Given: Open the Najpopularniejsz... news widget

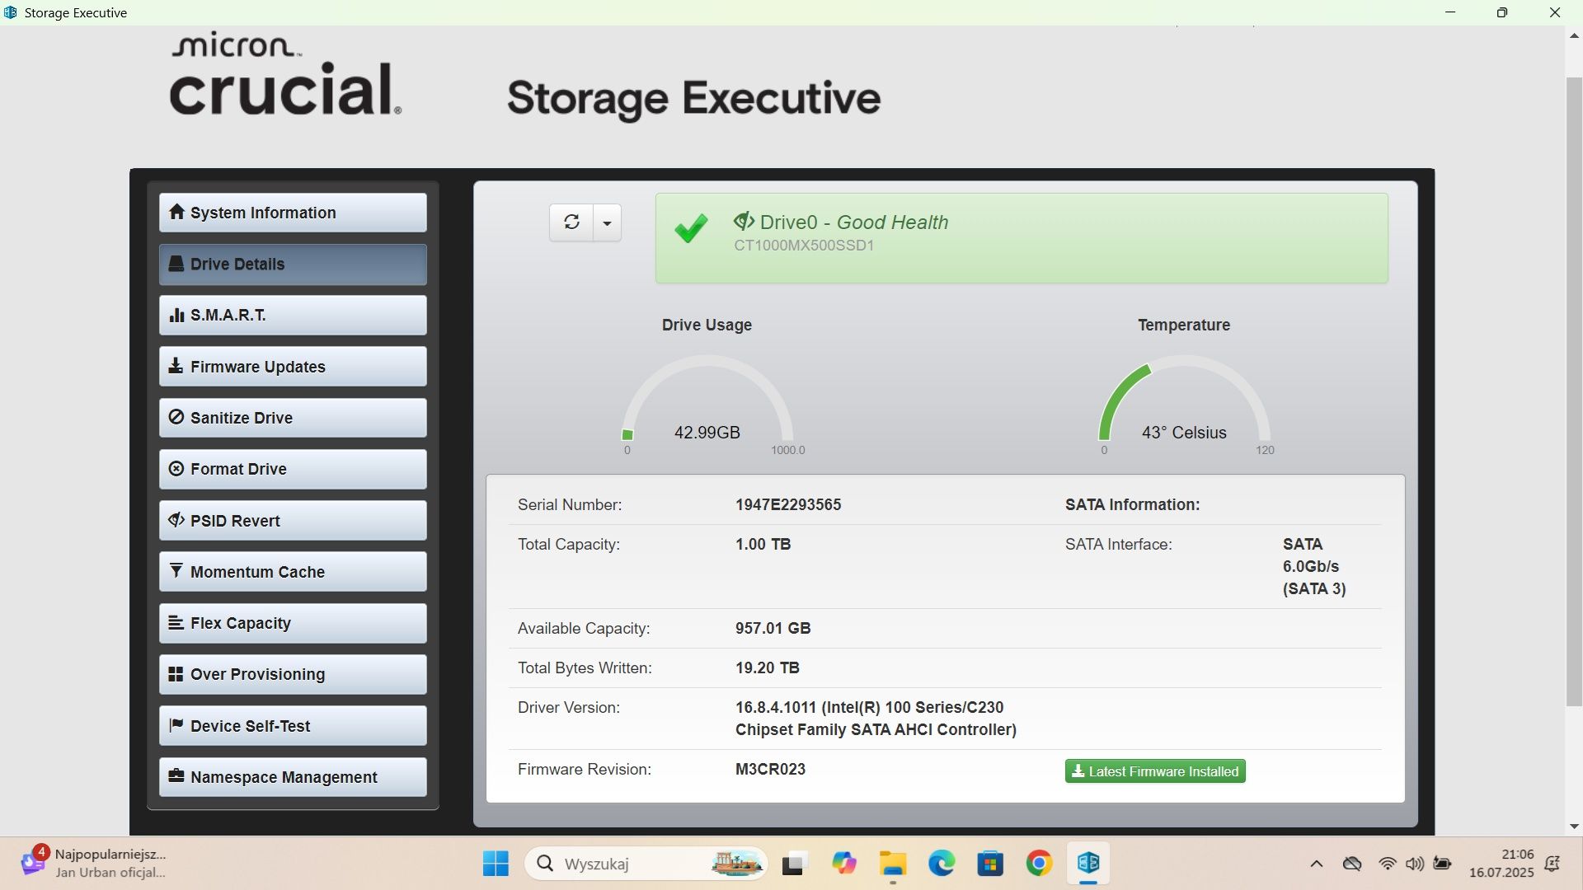Looking at the screenshot, I should (x=95, y=864).
